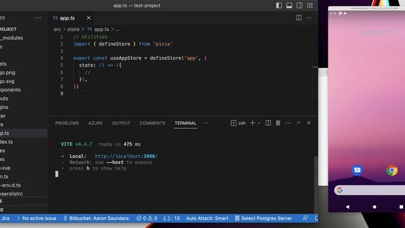Select the app.ts editor tab
This screenshot has height=228, width=405.
72,18
